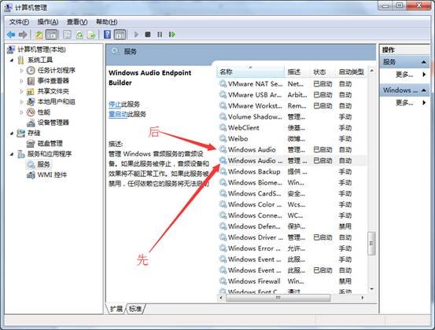The height and width of the screenshot is (330, 435).
Task: Collapse the 系统工具 tree node
Action: (x=12, y=60)
